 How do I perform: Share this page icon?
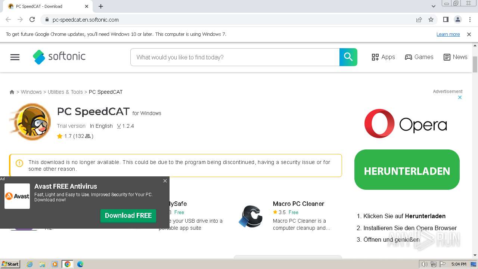point(419,19)
